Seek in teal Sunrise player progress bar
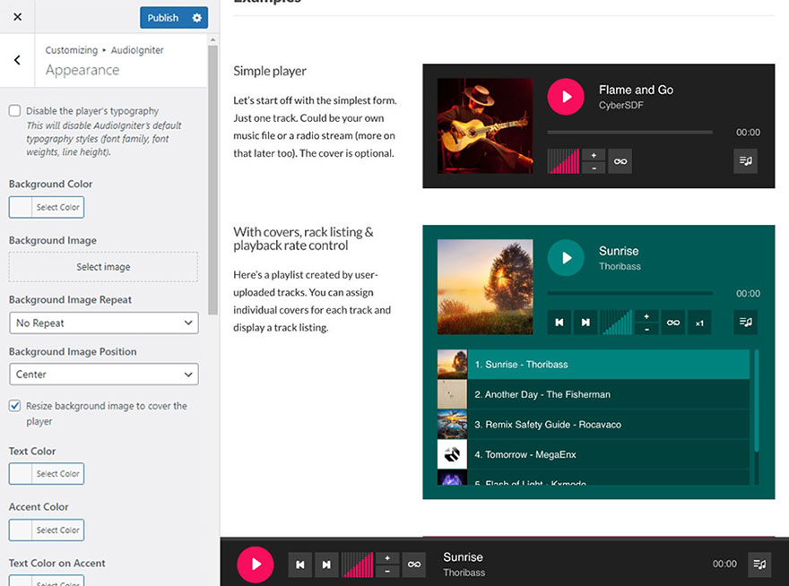 point(630,293)
